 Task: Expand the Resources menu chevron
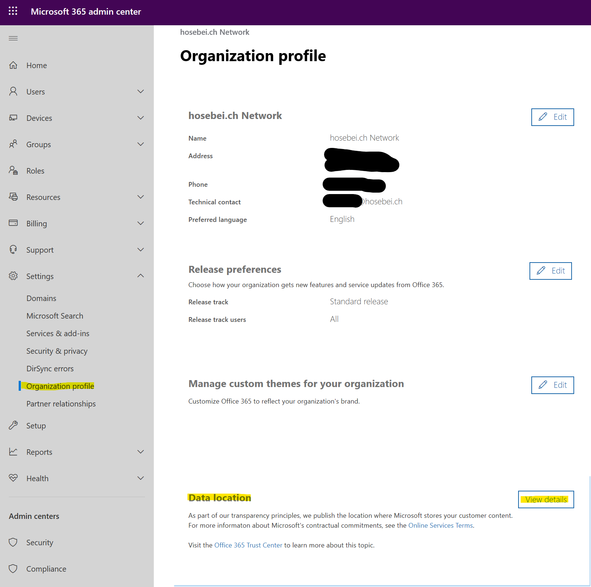click(x=141, y=197)
